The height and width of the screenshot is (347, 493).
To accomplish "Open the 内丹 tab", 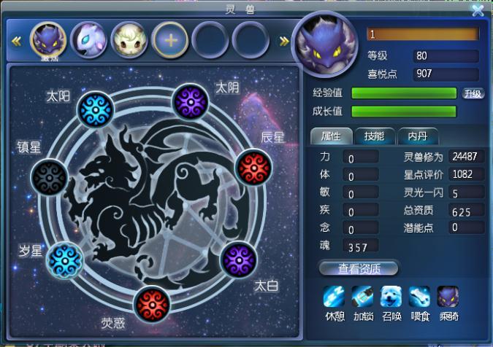I will [418, 136].
